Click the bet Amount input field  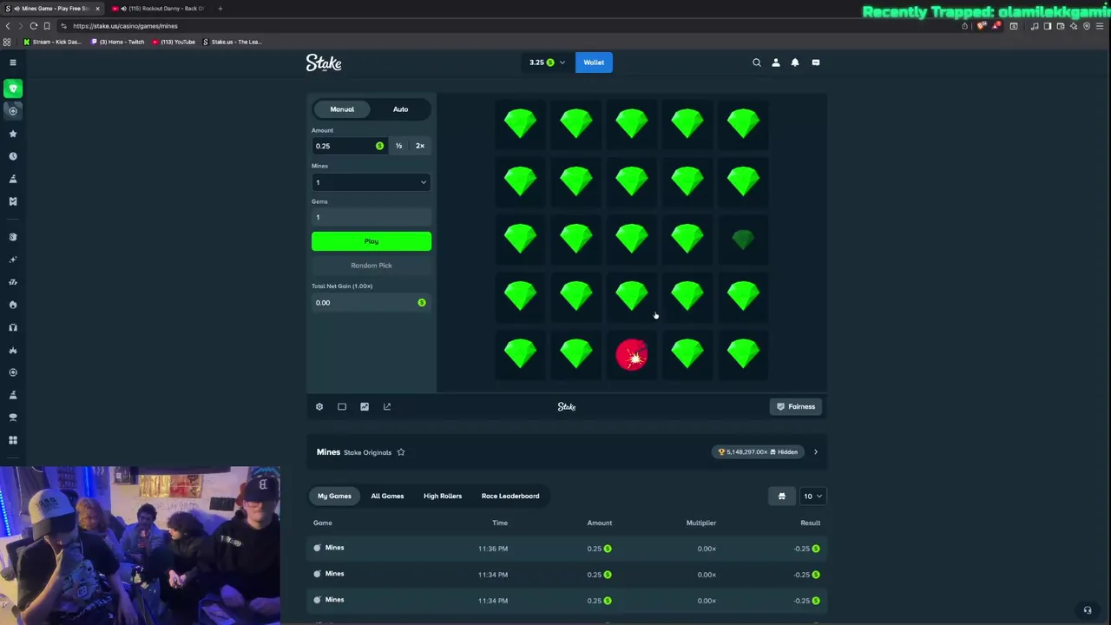point(349,146)
